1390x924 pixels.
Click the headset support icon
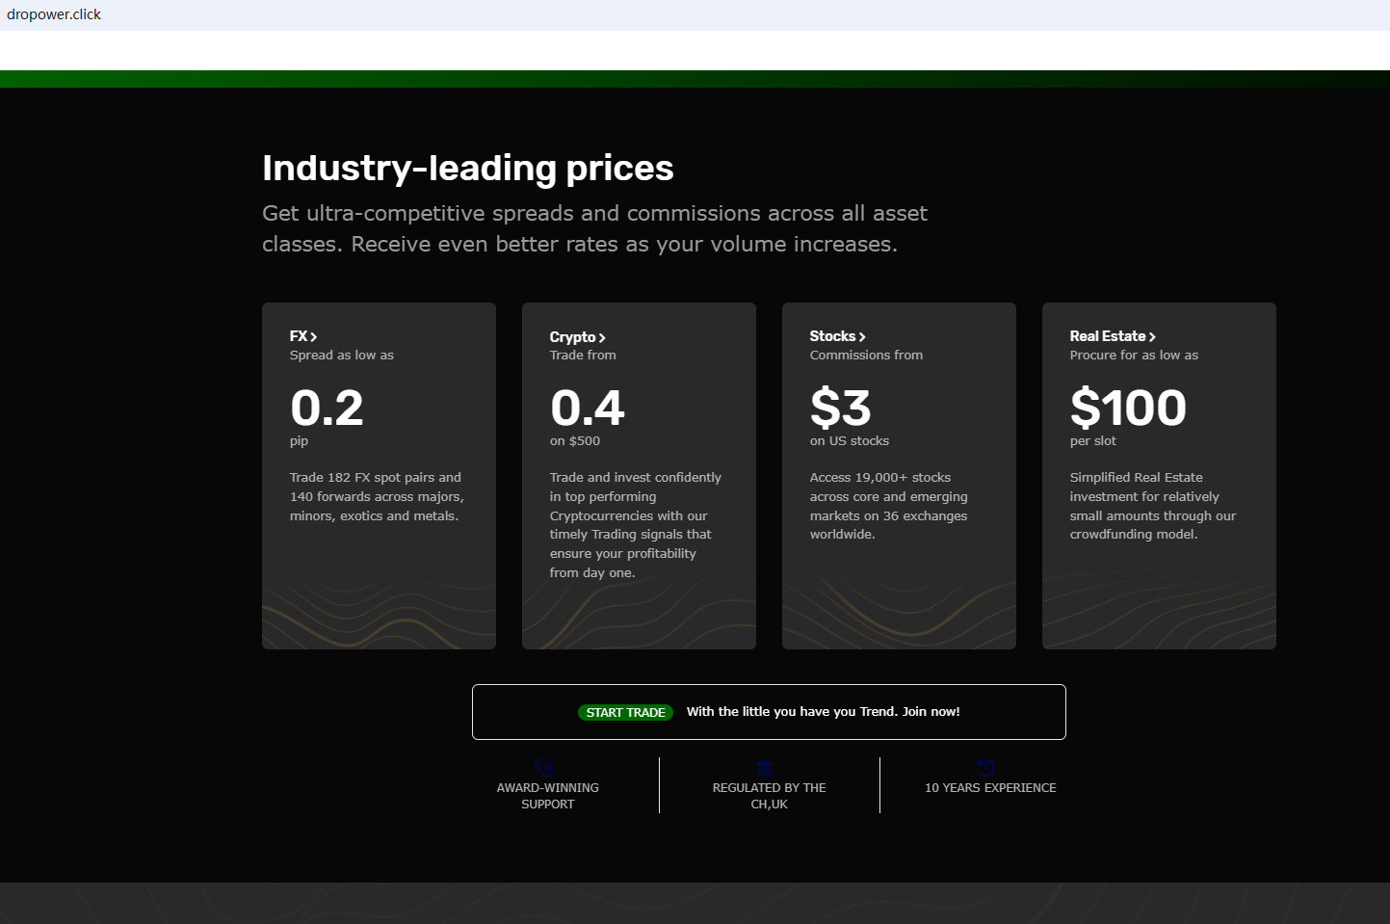(x=544, y=768)
